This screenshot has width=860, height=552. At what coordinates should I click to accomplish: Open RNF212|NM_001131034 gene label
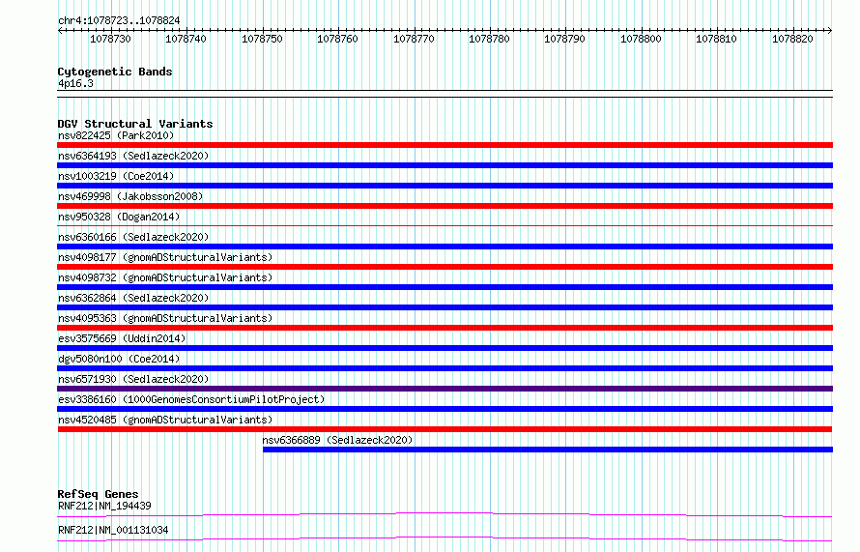[113, 530]
